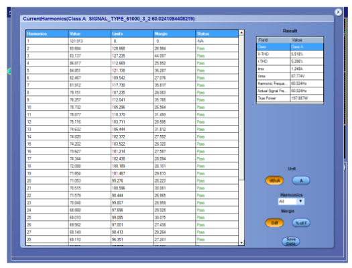Click limit 127.235 of harmonic 3
The image size is (352, 268).
[119, 56]
